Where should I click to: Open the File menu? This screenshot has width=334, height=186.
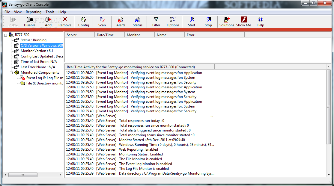click(7, 12)
